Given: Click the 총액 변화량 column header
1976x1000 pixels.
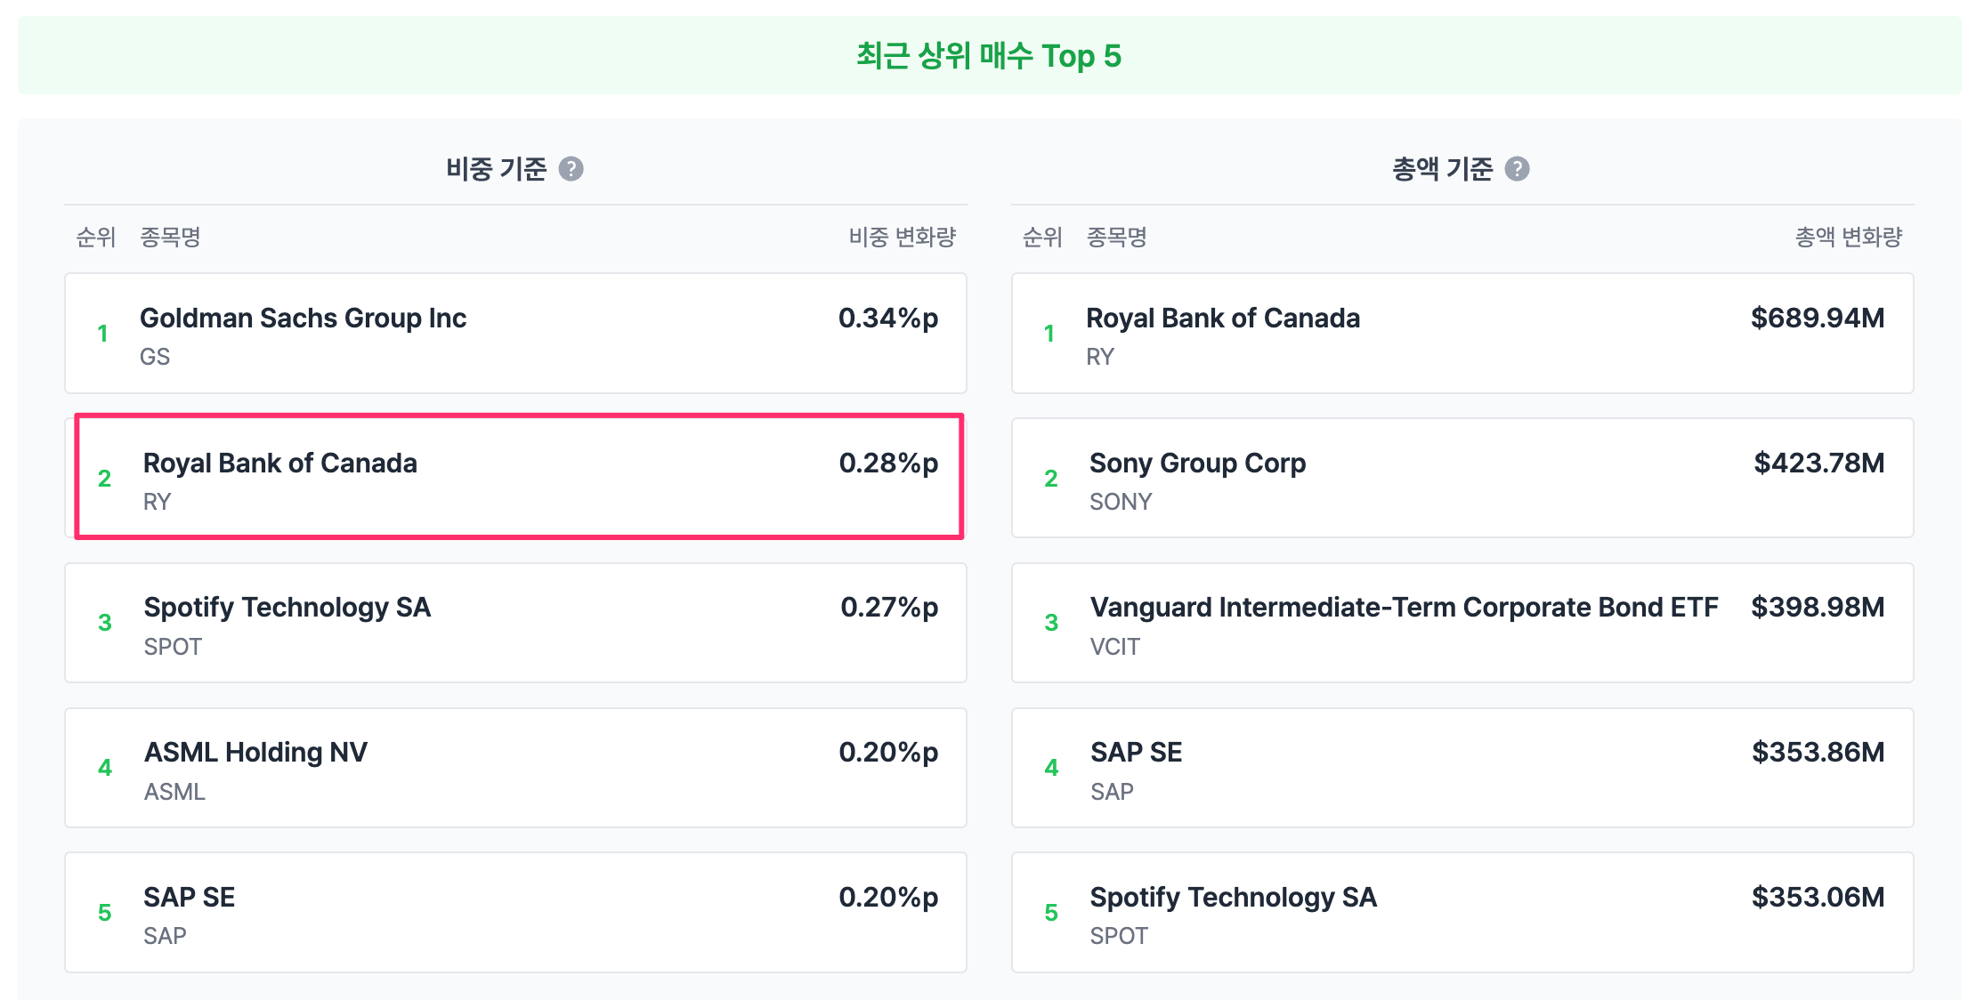Looking at the screenshot, I should click(1848, 238).
